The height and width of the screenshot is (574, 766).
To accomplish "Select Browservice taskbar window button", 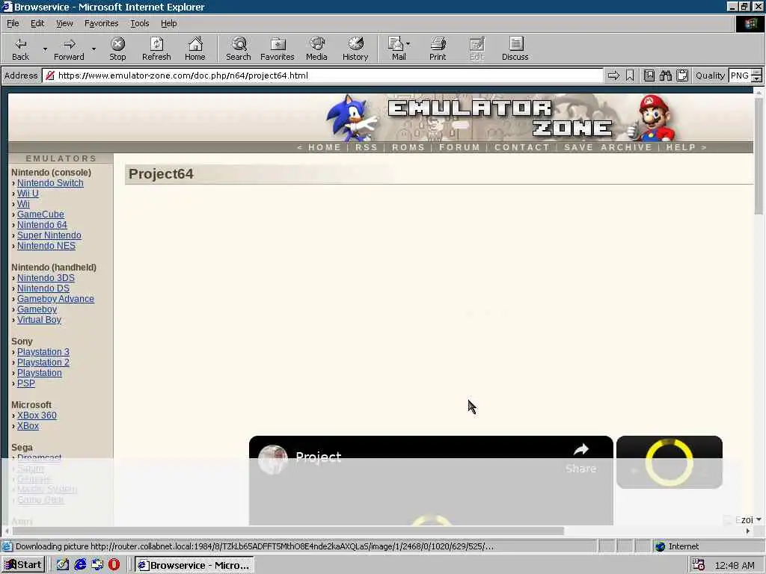I will click(194, 565).
